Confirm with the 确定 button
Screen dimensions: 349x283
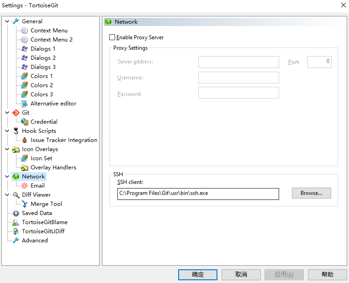click(198, 275)
